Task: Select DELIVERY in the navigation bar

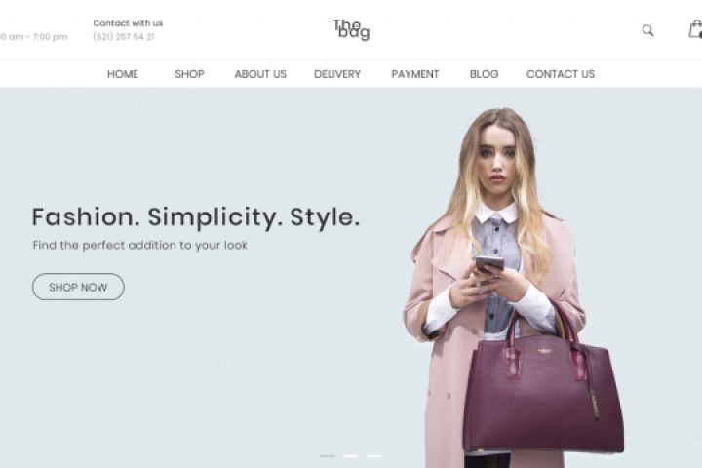Action: point(337,74)
